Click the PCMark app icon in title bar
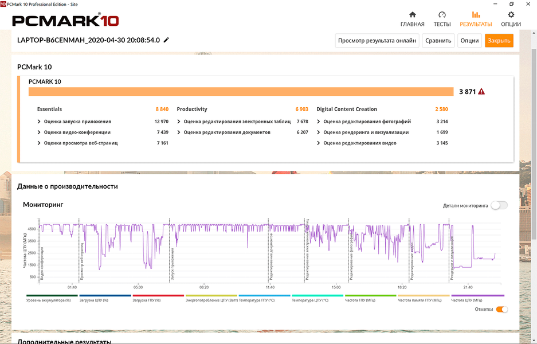Screen dimensions: 537x344 click(x=3, y=4)
